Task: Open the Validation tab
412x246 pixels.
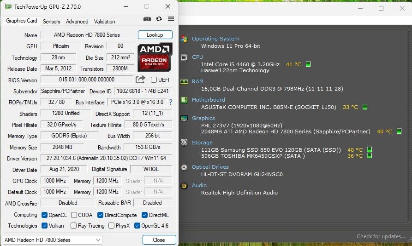Action: pyautogui.click(x=105, y=22)
